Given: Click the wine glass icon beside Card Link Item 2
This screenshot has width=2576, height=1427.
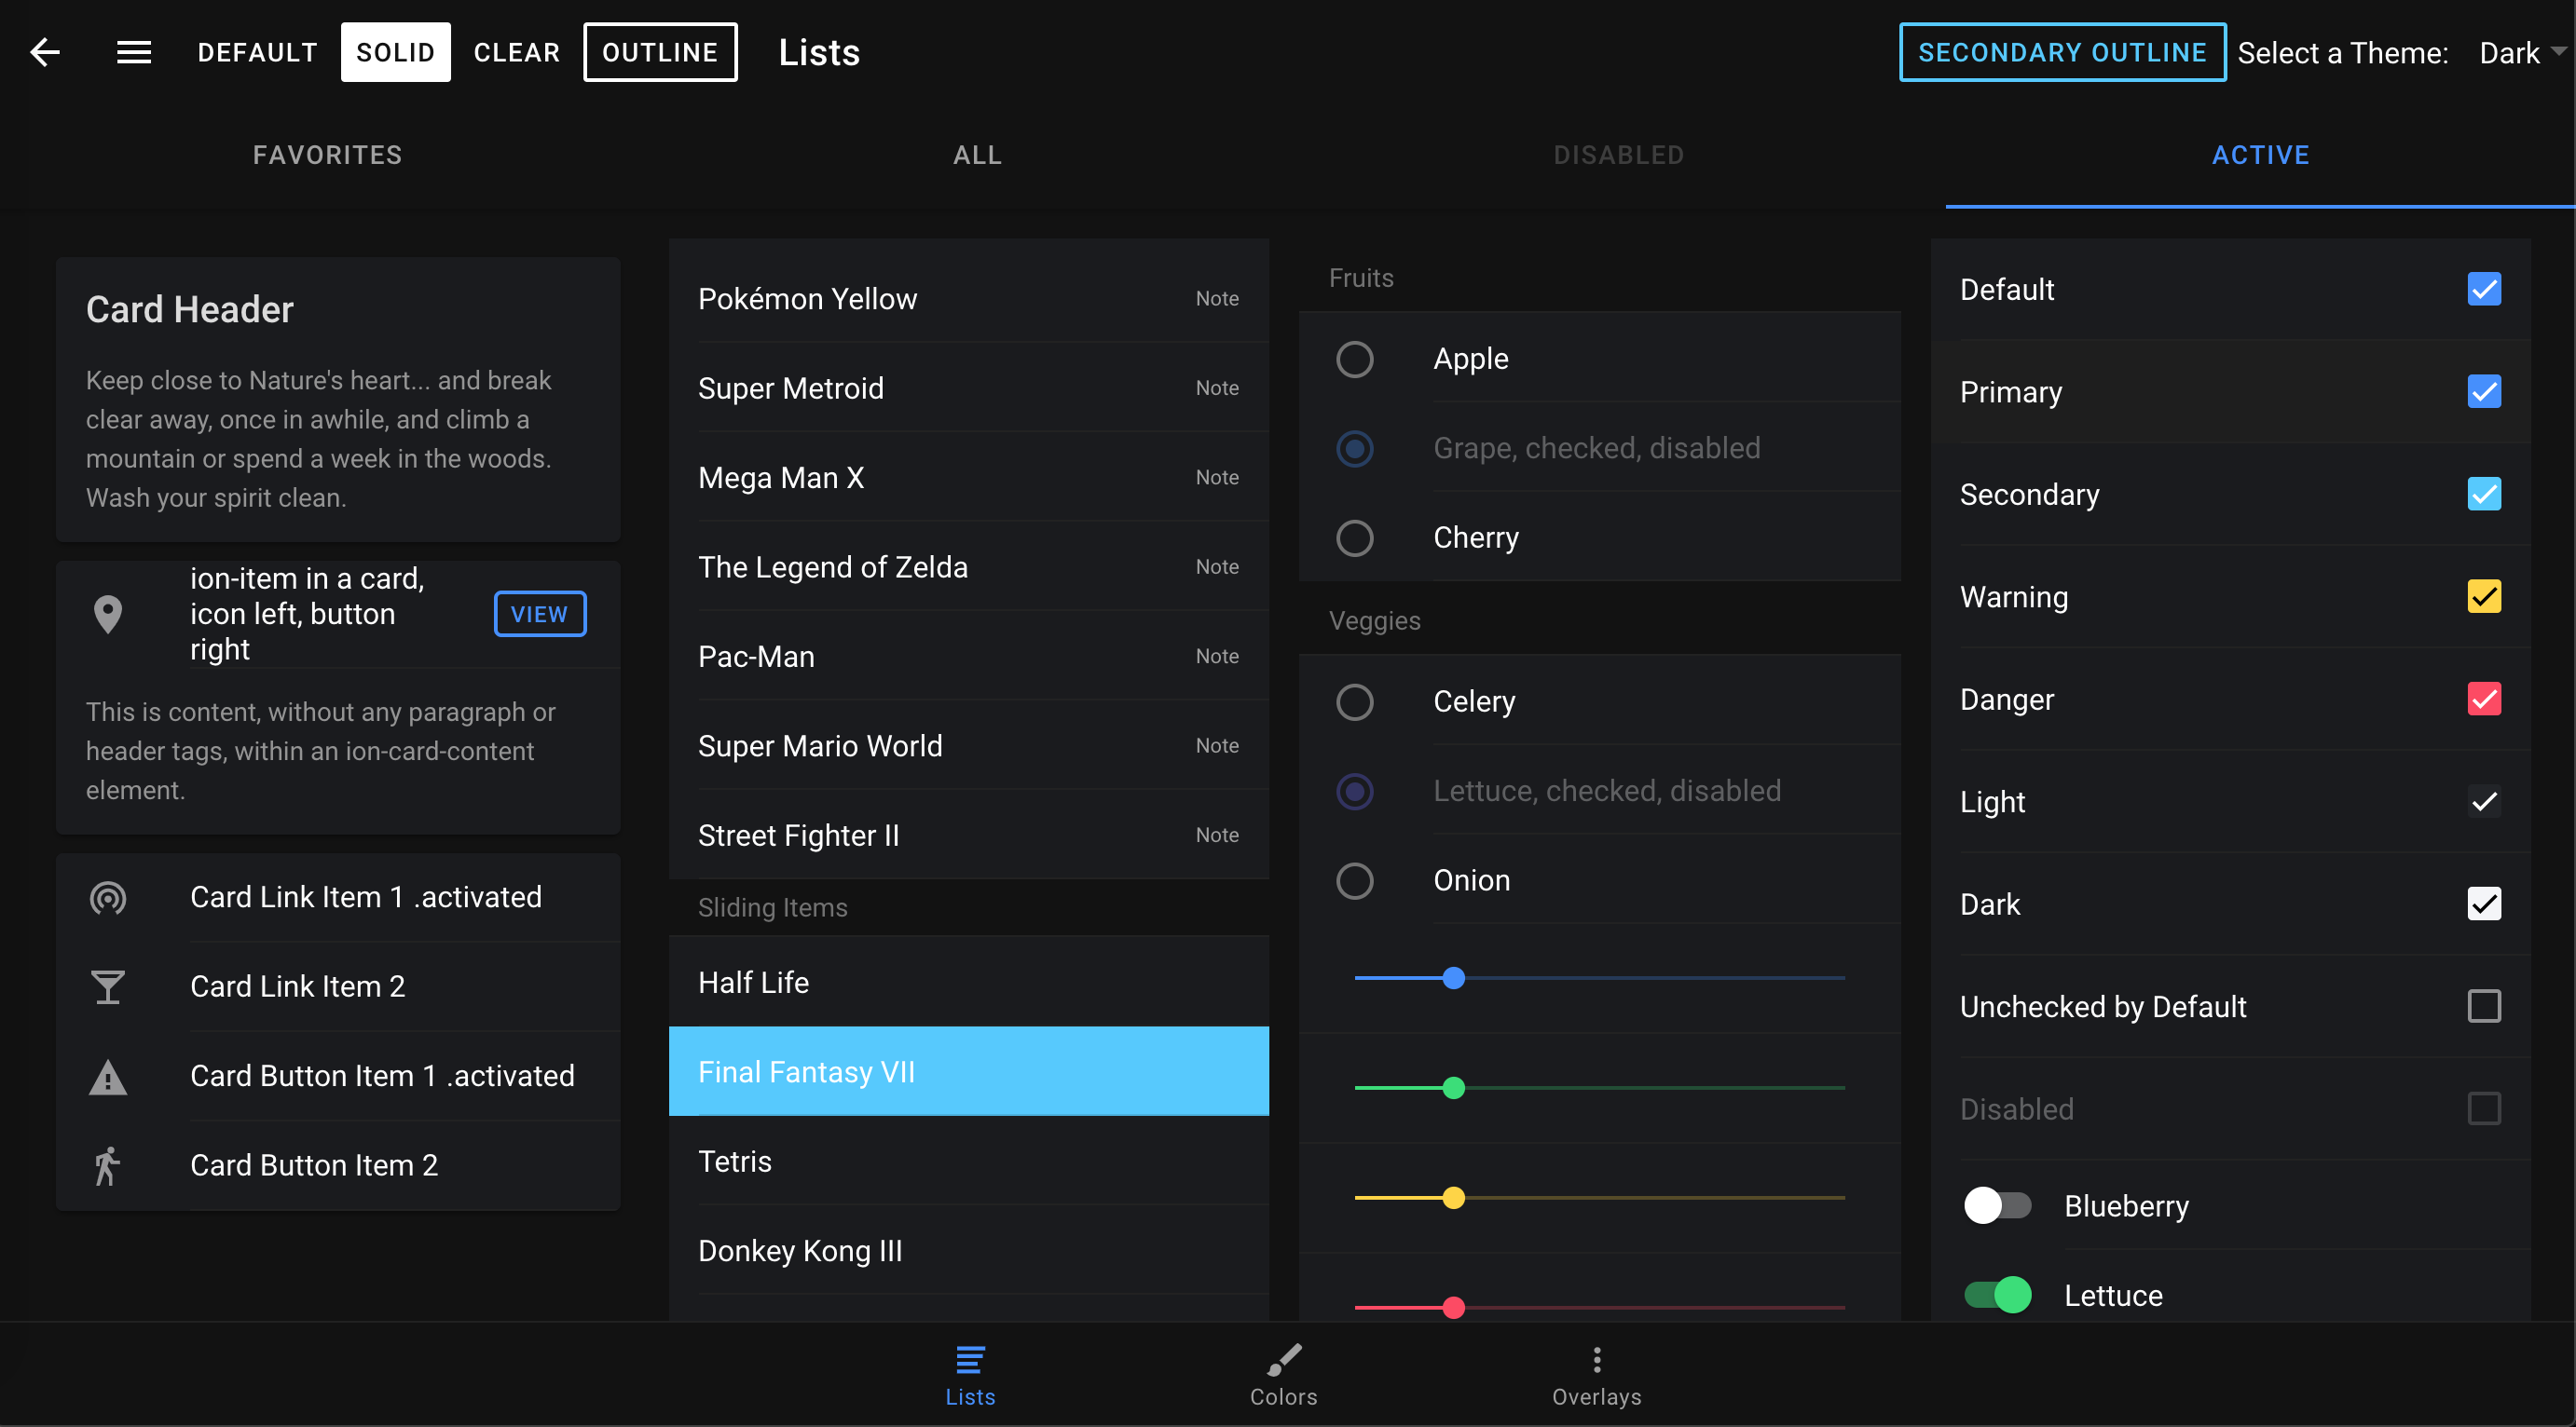Looking at the screenshot, I should coord(108,987).
